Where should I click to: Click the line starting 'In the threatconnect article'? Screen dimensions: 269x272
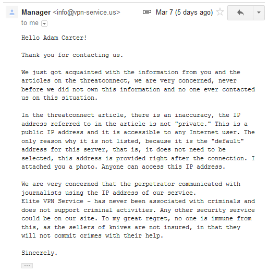pyautogui.click(x=131, y=115)
